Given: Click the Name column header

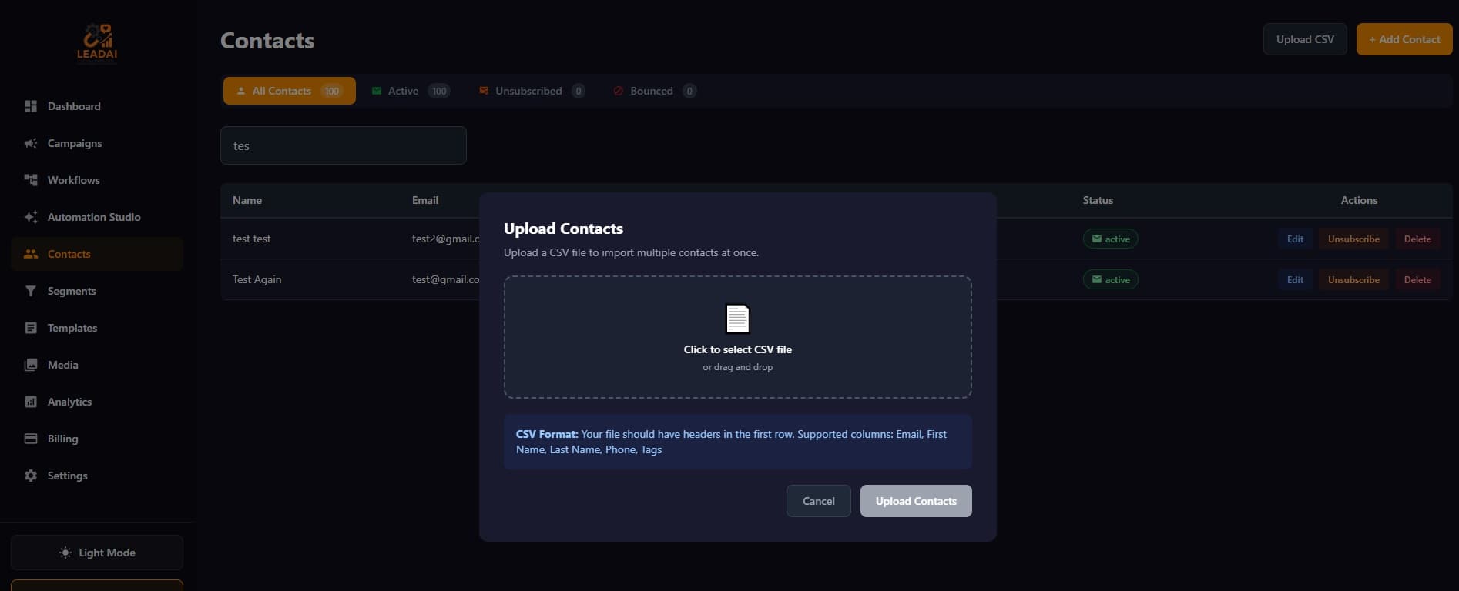Looking at the screenshot, I should click(x=247, y=200).
